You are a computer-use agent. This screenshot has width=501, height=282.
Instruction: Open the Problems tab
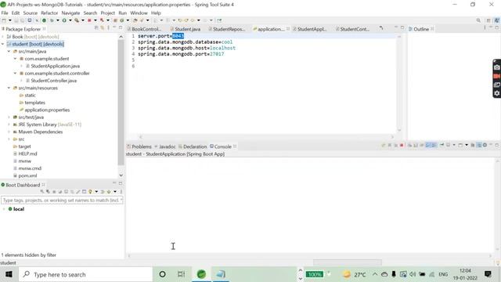[139, 146]
